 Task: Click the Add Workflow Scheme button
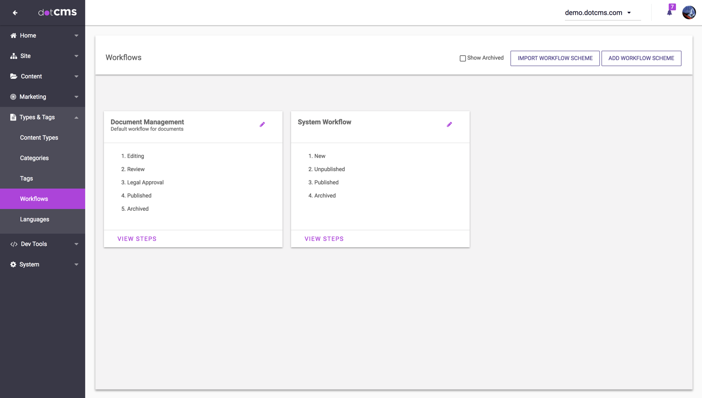(641, 58)
